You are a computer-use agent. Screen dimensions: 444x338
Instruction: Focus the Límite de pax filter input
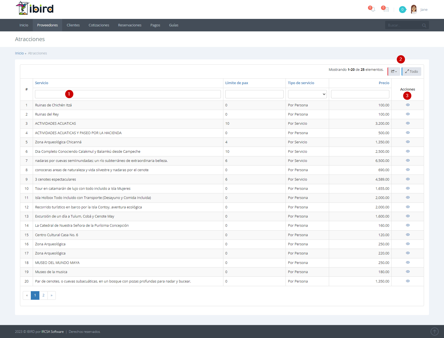pos(254,94)
